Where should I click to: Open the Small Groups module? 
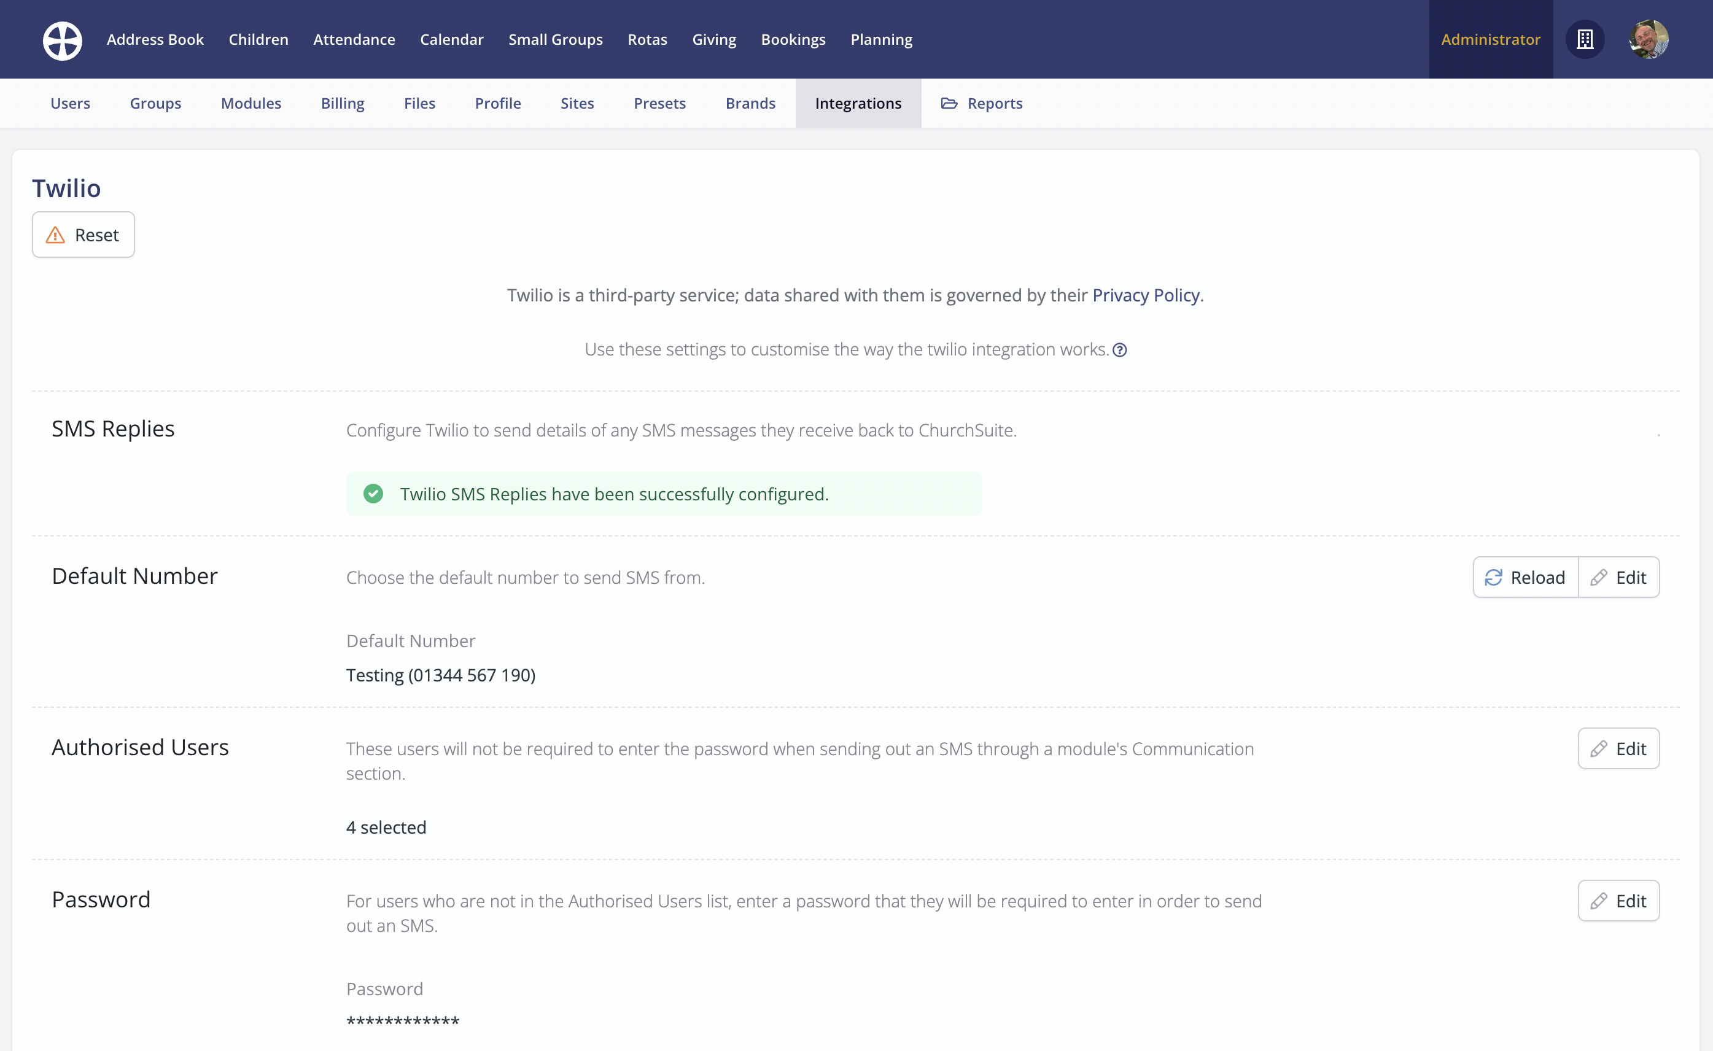(556, 40)
